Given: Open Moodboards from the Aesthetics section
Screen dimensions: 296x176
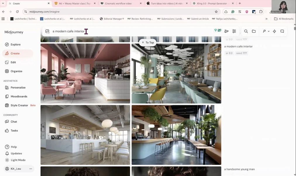Looking at the screenshot, I should coord(19,96).
